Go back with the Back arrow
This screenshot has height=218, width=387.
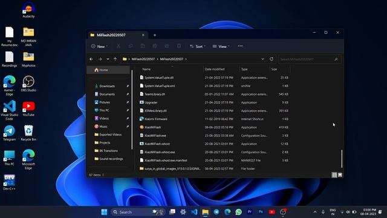[91, 59]
